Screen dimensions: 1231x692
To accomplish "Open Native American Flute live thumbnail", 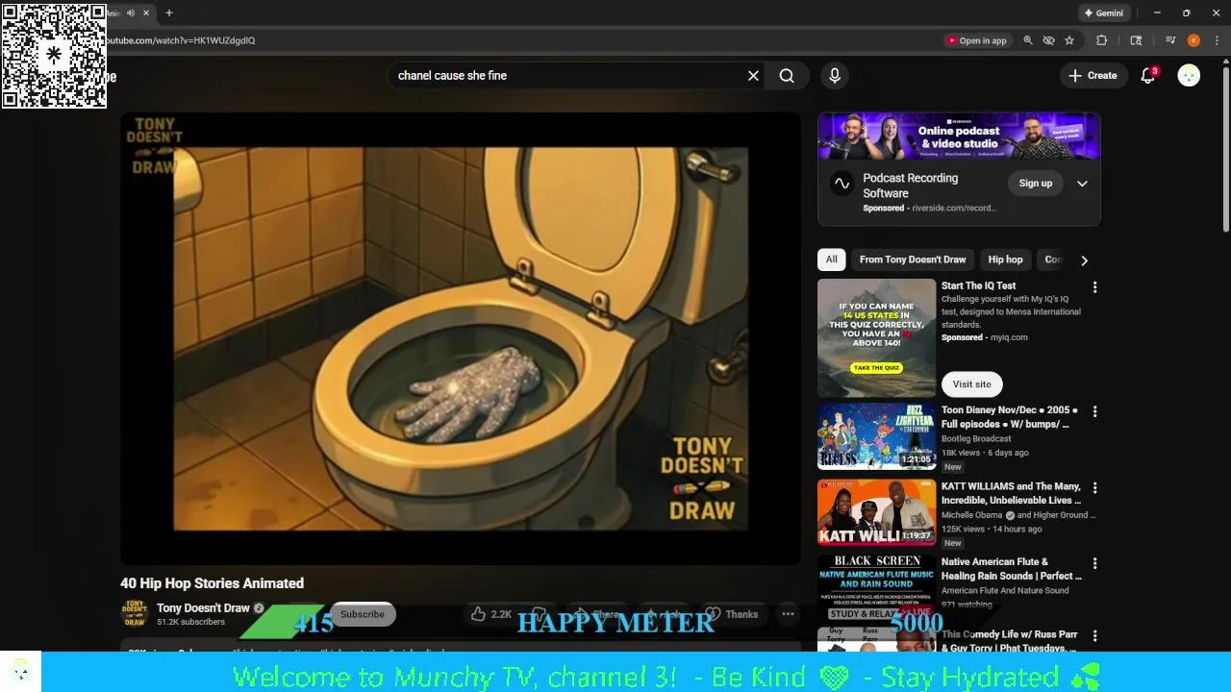I will click(x=876, y=588).
